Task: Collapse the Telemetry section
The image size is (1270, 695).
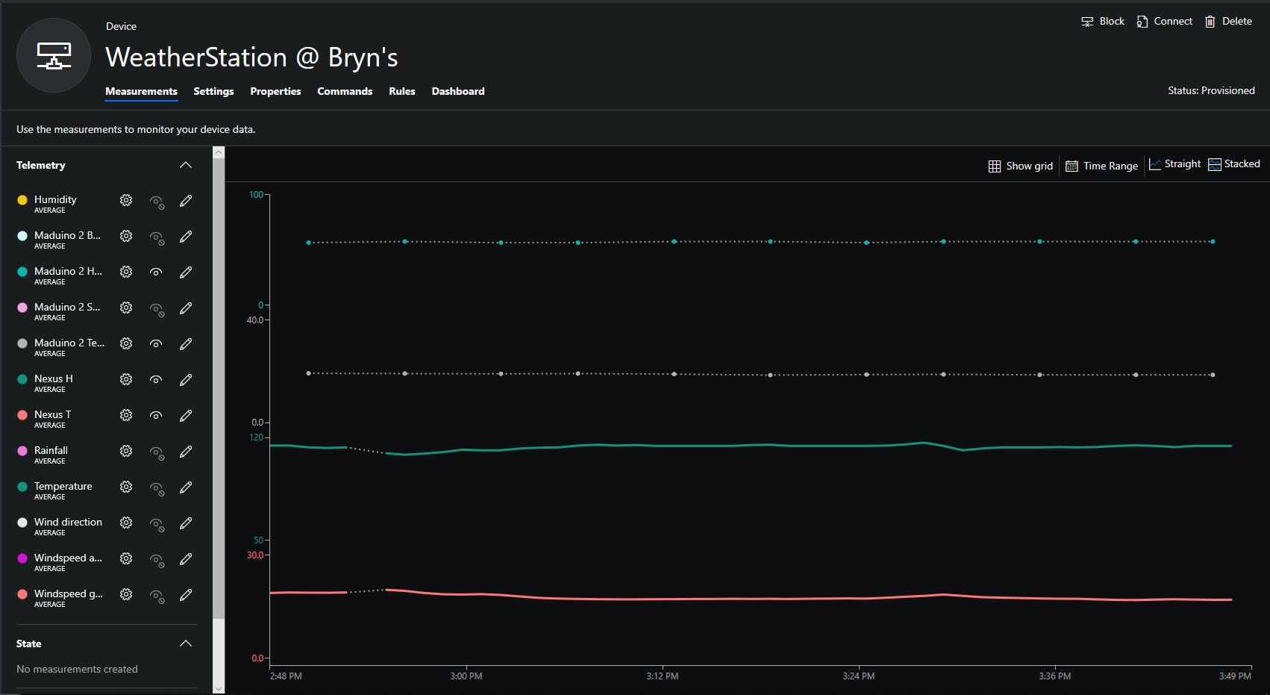Action: point(186,165)
